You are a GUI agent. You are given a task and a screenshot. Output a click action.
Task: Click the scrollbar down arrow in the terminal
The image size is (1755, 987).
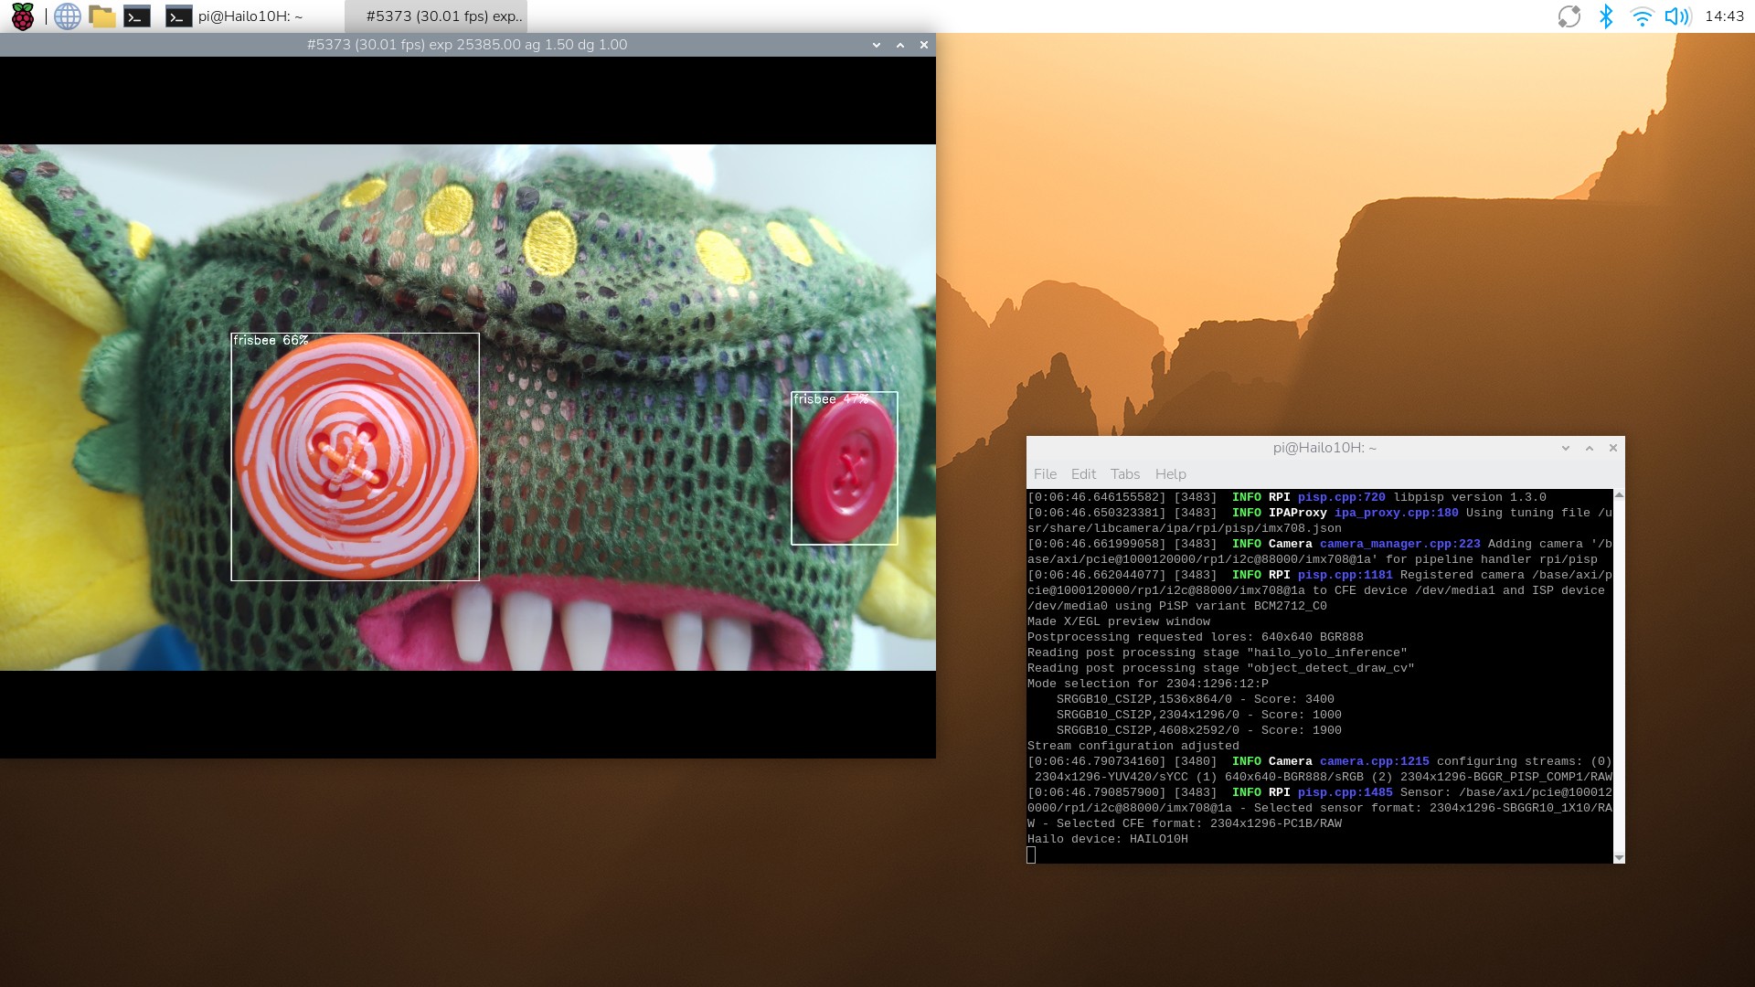click(1619, 857)
